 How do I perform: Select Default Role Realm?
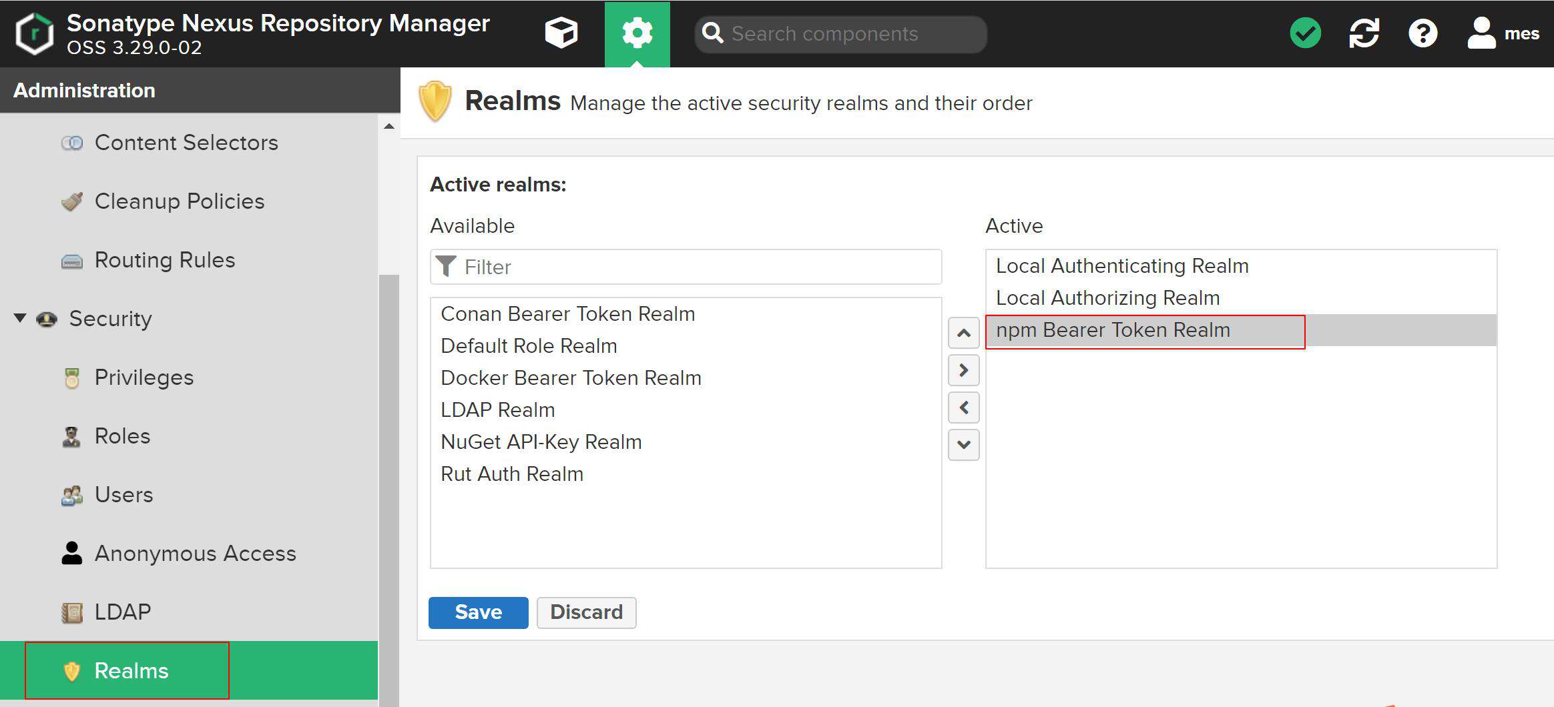[686, 346]
